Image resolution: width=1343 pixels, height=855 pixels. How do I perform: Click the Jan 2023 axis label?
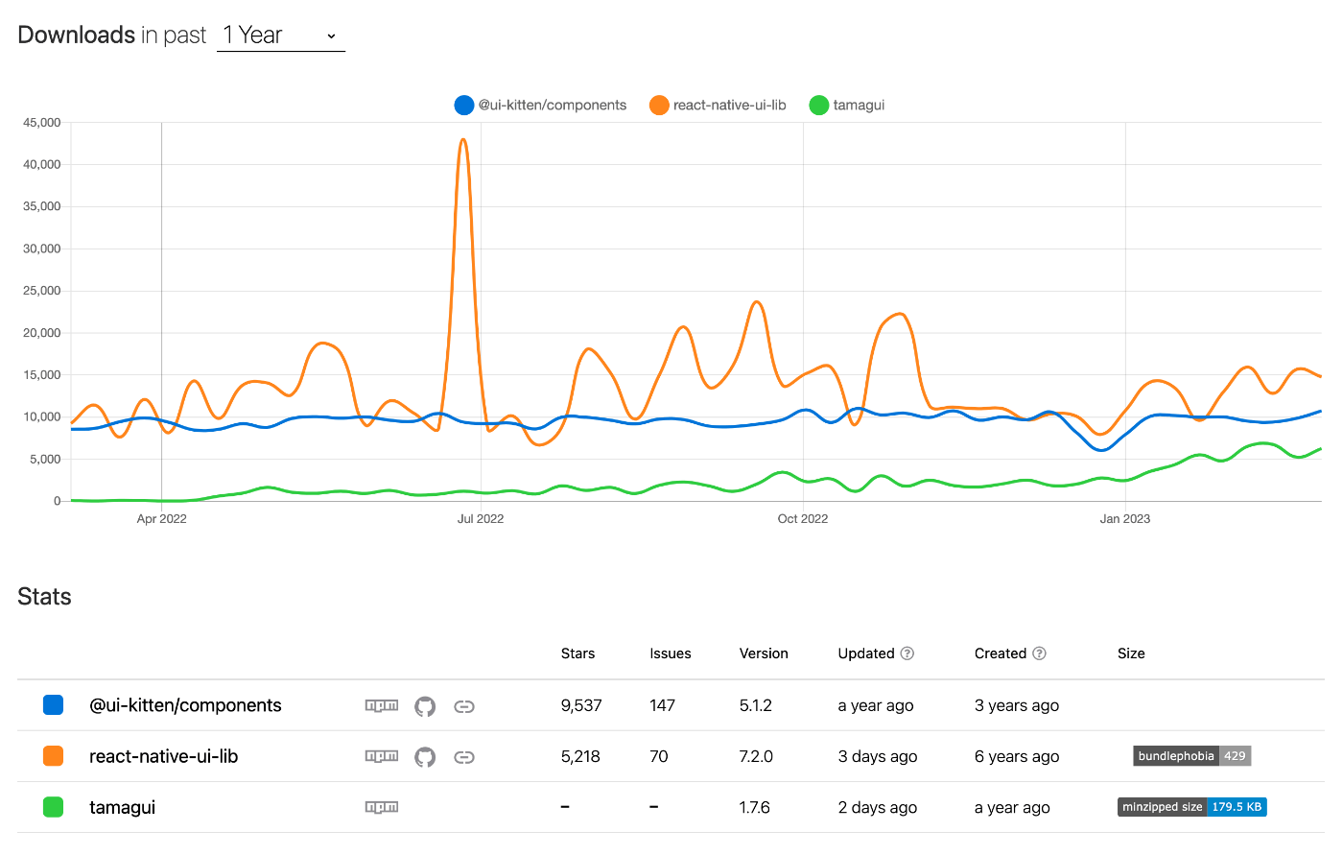click(1125, 519)
